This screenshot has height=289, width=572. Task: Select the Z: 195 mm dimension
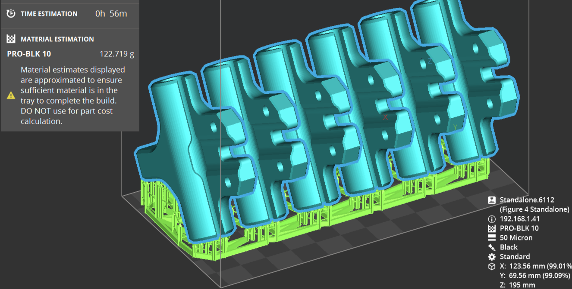point(517,285)
